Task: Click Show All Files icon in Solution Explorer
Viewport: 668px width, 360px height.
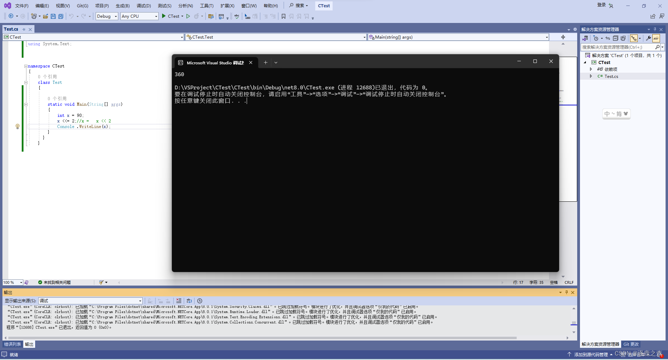Action: click(x=623, y=38)
